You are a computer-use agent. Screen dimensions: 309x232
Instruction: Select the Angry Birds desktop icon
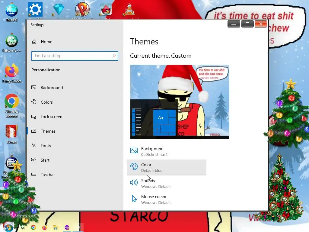pos(106,9)
